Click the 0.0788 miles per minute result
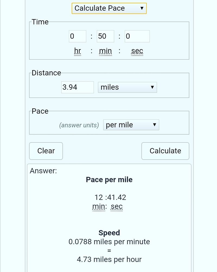 (109, 242)
